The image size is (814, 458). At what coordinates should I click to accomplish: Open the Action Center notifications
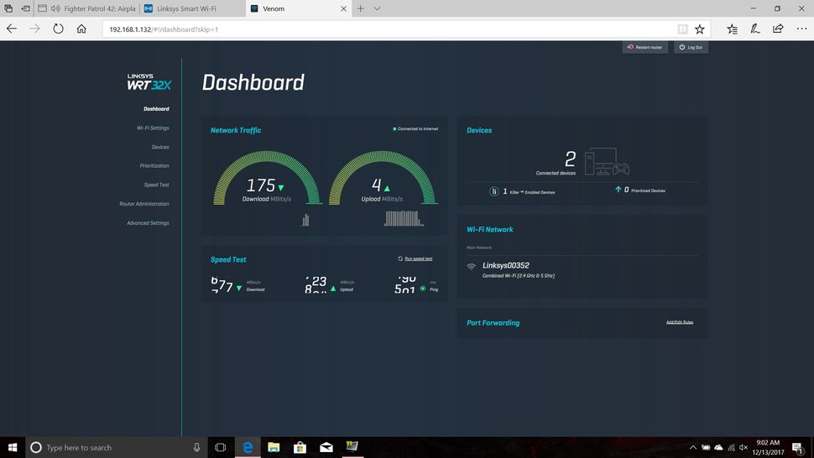[798, 447]
